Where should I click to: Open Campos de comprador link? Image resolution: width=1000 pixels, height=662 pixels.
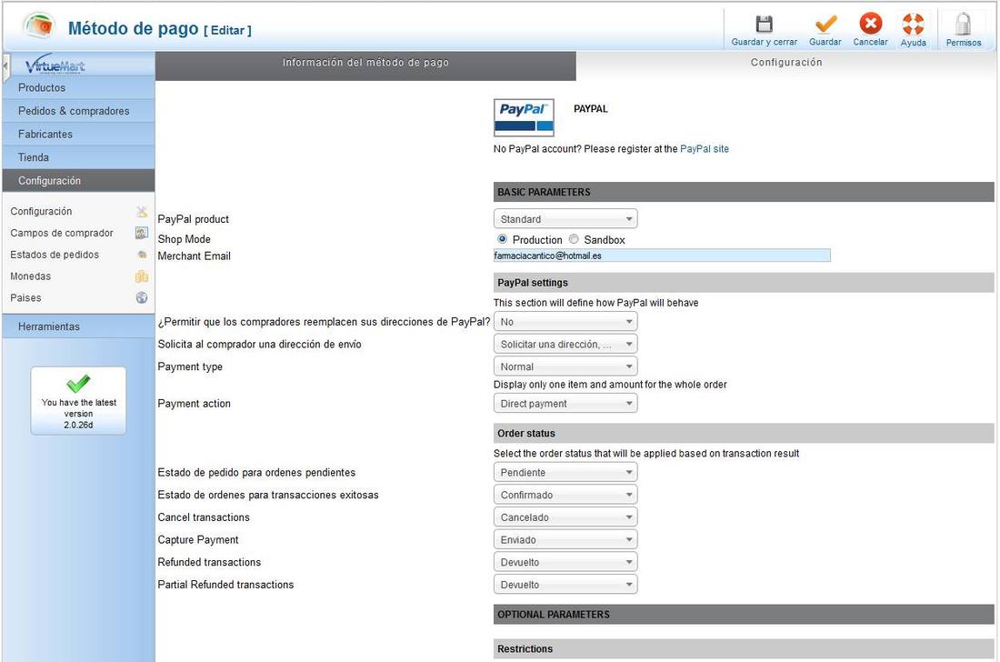(x=61, y=233)
